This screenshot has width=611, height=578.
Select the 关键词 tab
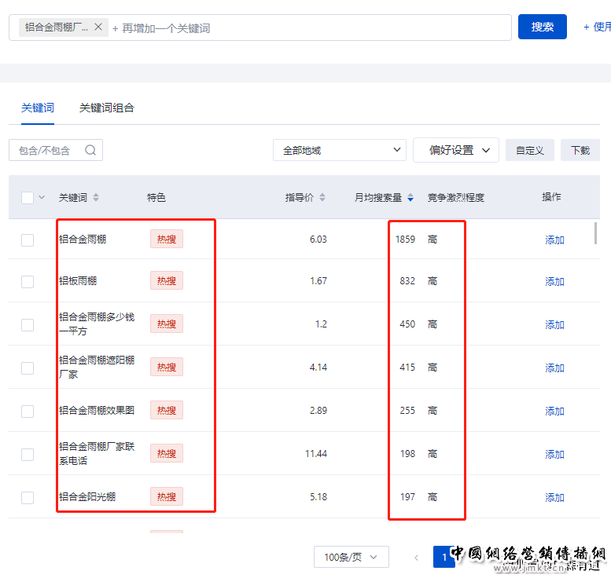38,108
